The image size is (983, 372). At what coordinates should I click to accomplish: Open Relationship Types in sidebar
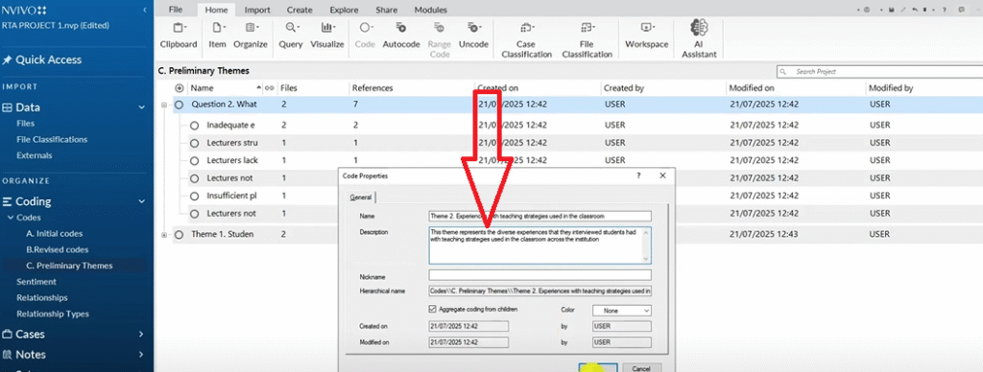(53, 314)
